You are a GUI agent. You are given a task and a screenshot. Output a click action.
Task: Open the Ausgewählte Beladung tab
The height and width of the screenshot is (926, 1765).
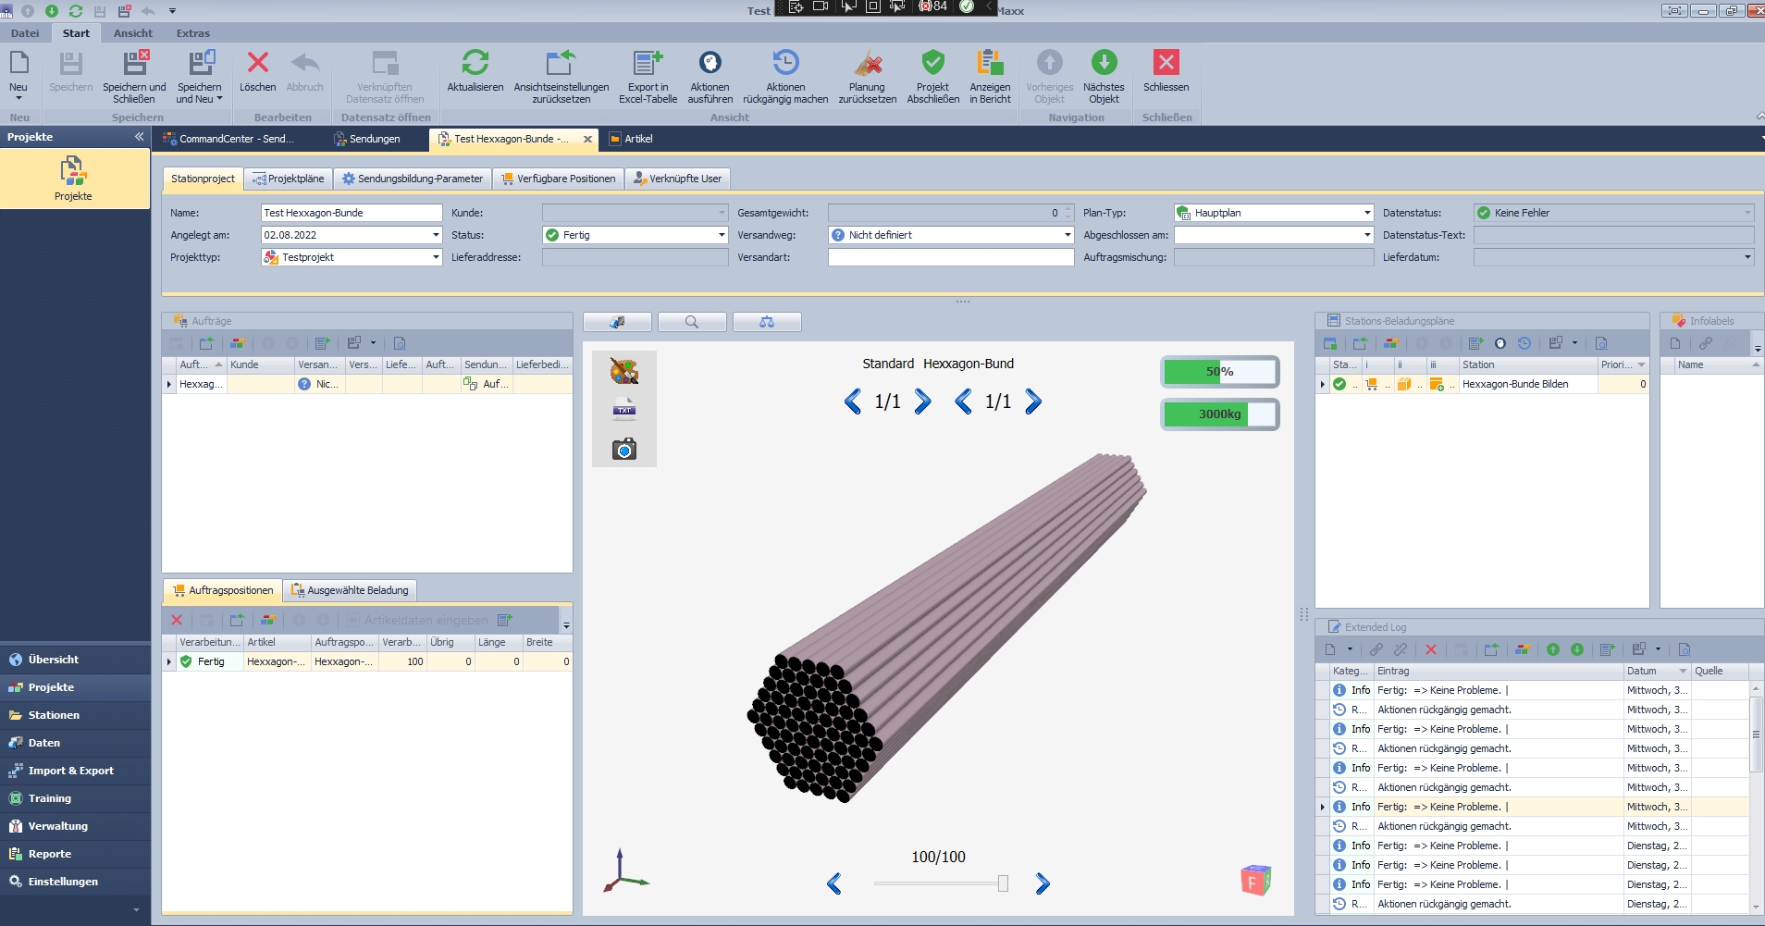(x=350, y=590)
